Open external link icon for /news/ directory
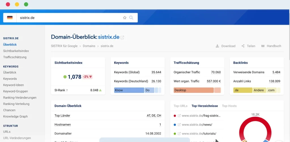This screenshot has height=142, width=290. tap(179, 125)
